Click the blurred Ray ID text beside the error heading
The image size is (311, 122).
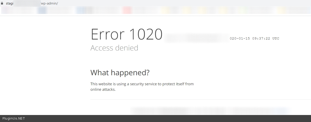(196, 38)
